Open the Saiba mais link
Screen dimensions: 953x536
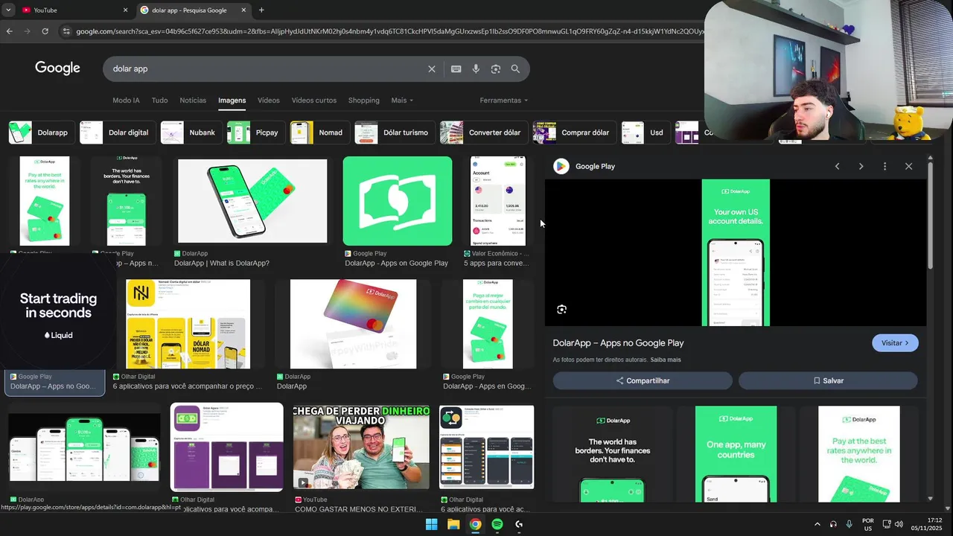(x=666, y=360)
